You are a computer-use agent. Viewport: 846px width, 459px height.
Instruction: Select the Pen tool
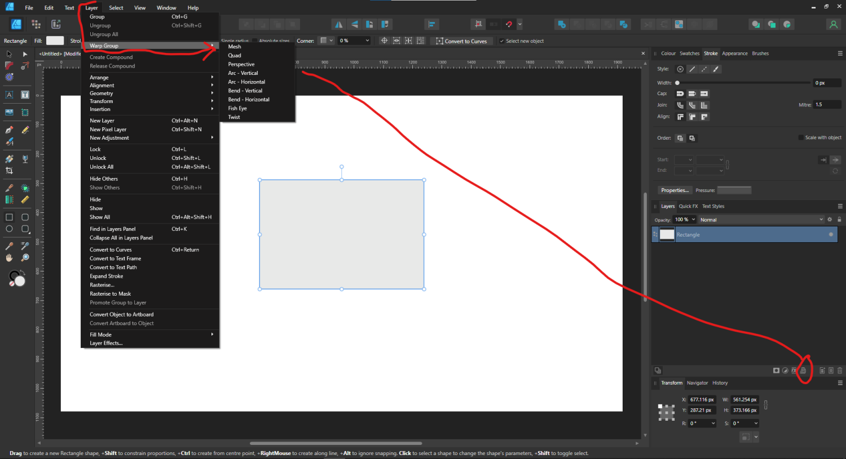tap(9, 129)
